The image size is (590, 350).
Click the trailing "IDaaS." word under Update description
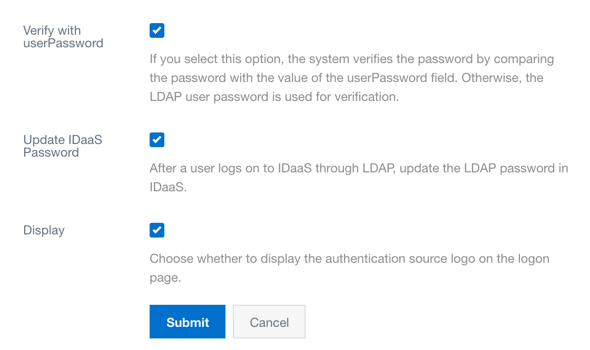tap(169, 187)
